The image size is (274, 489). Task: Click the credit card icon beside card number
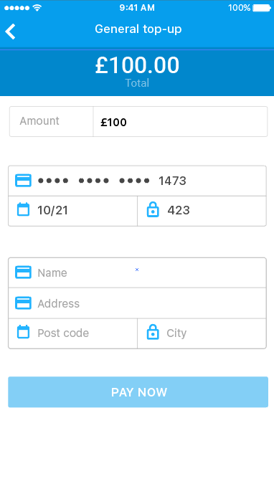pyautogui.click(x=23, y=180)
